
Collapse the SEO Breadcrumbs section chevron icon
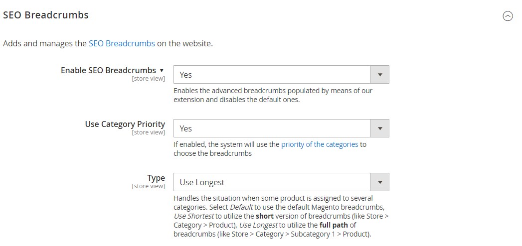pos(508,16)
